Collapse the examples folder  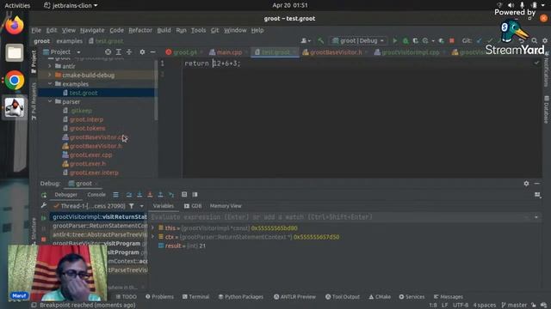(x=50, y=84)
